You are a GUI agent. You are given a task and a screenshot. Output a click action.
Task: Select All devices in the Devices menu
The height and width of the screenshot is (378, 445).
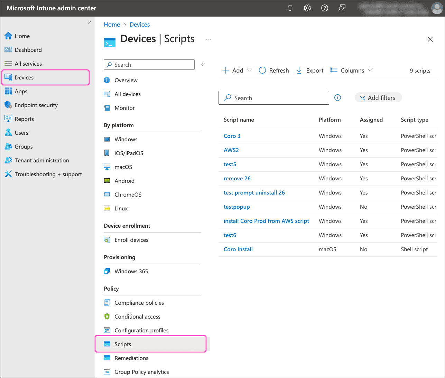coord(127,94)
